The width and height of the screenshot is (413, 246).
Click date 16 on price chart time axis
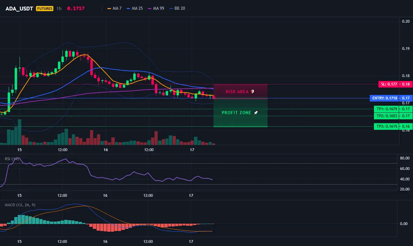click(x=106, y=150)
